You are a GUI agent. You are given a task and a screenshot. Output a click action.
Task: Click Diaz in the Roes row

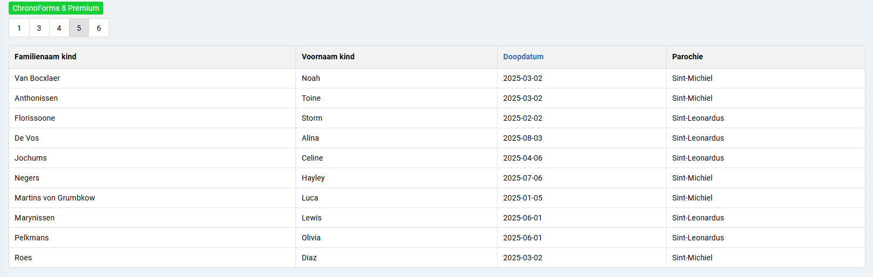(x=309, y=258)
